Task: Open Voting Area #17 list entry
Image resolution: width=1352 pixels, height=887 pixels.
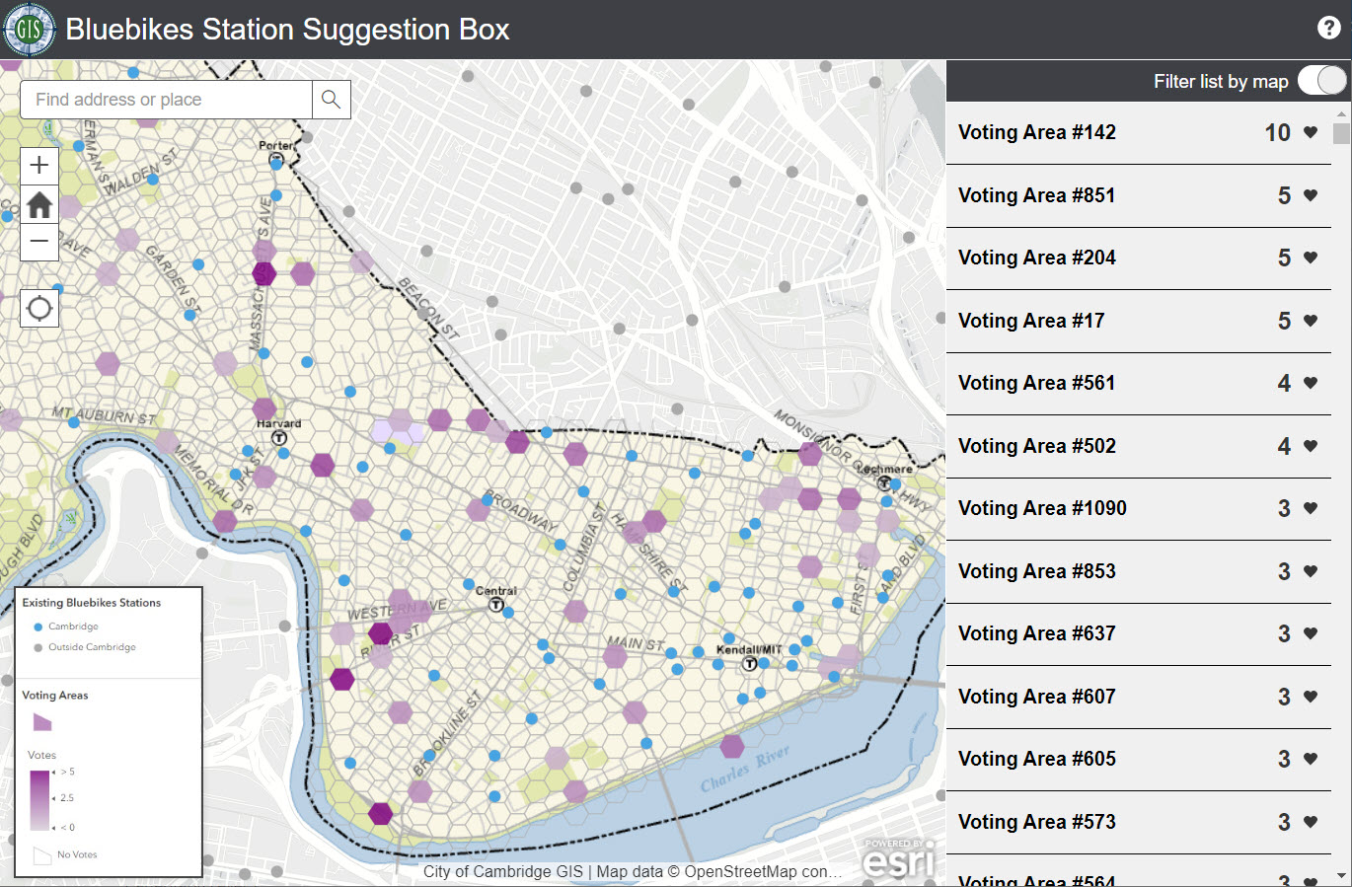Action: click(x=1030, y=321)
